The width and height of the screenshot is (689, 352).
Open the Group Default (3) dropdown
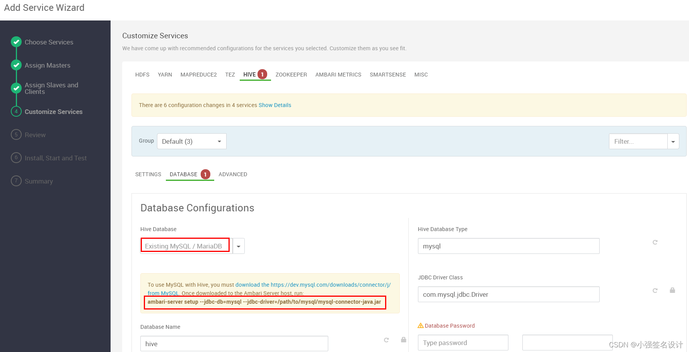192,141
